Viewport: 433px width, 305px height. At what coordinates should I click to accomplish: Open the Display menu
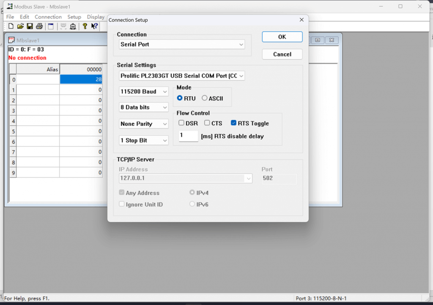(x=96, y=17)
